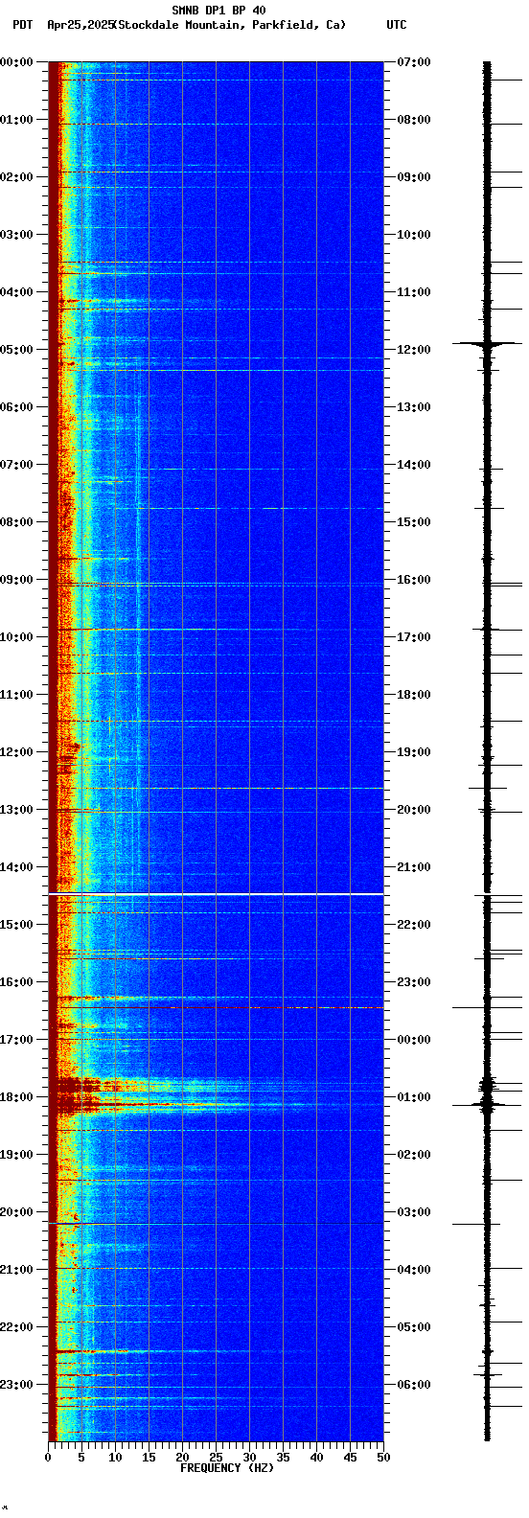This screenshot has height=1518, width=529.
Task: Click the white data-gap line across the spectrogram
Action: click(x=216, y=894)
